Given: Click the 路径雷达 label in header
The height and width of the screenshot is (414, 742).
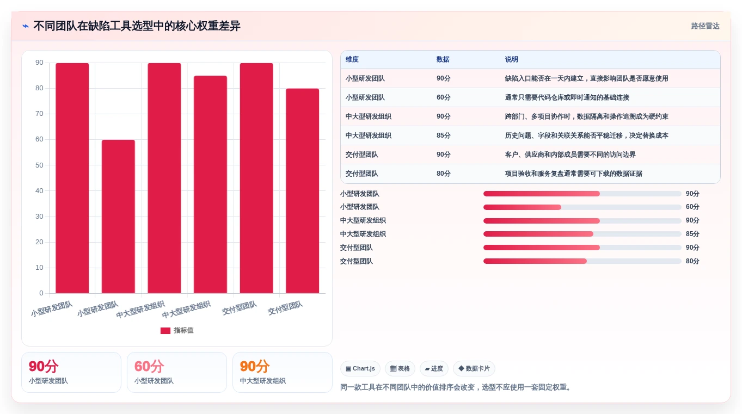Looking at the screenshot, I should (x=706, y=26).
